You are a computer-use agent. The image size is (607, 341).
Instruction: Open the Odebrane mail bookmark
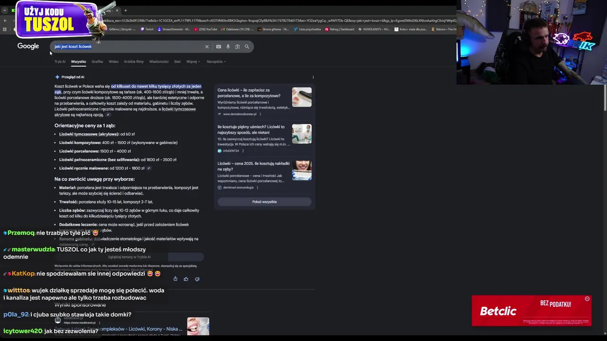pos(237,29)
